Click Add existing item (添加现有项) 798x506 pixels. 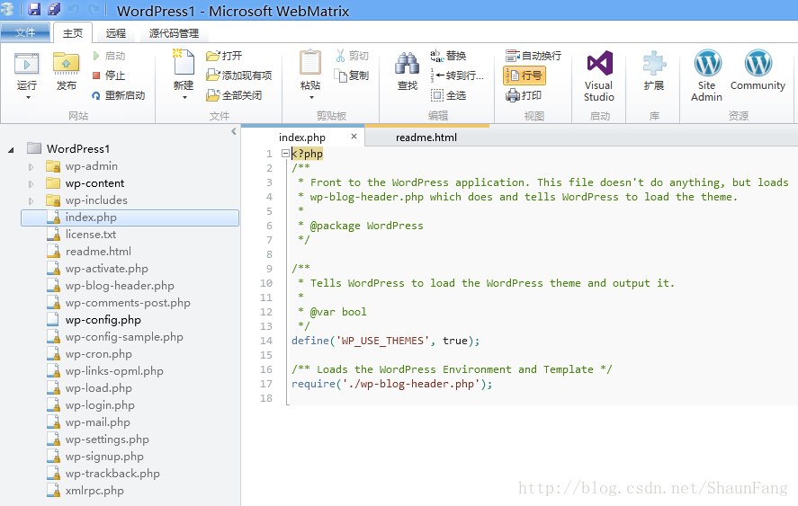(x=238, y=75)
